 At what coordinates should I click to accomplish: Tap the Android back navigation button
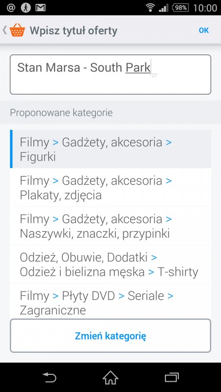(50, 377)
